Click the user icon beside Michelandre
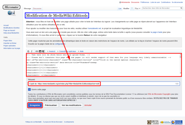Screen dimensions: 185x125 pos(120,2)
